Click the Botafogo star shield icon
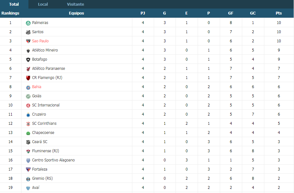 pyautogui.click(x=28, y=60)
